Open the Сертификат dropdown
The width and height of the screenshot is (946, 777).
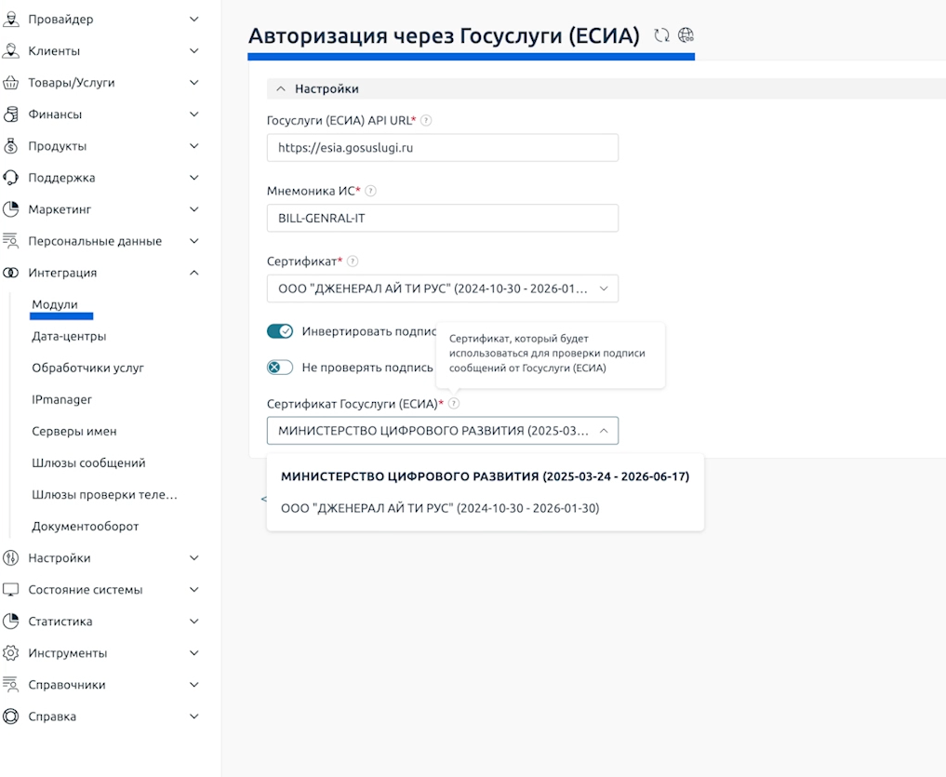(x=442, y=288)
